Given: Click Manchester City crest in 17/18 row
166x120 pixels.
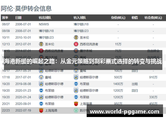Looking at the screenshot, I should (41, 77).
